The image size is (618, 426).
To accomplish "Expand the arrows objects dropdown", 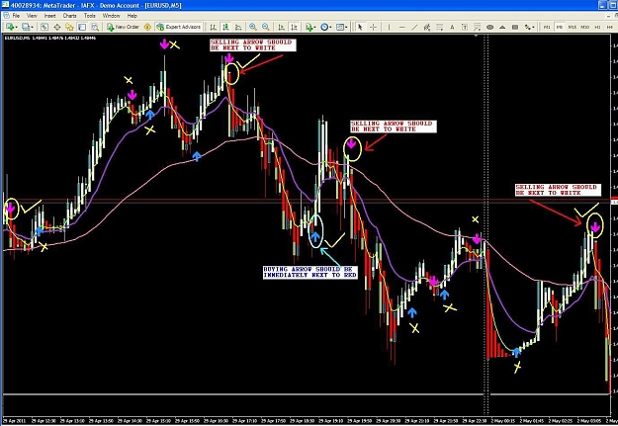I will click(533, 28).
